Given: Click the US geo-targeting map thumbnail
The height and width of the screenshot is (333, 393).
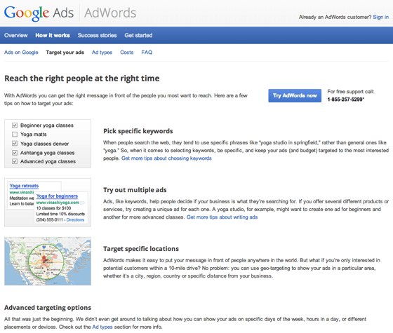Looking at the screenshot, I should point(48,261).
